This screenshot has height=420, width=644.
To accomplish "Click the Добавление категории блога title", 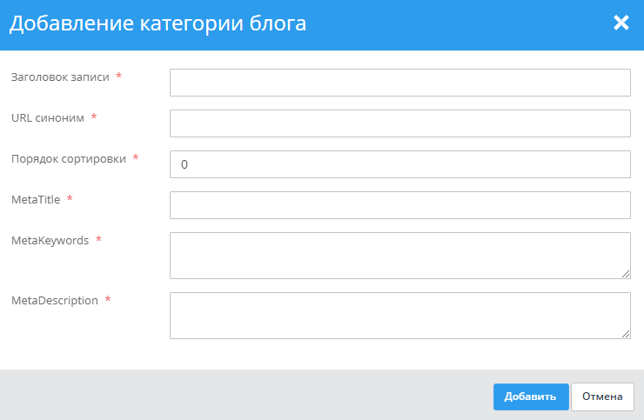I will (158, 23).
